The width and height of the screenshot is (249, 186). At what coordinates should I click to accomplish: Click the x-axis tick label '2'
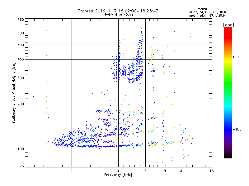72,171
